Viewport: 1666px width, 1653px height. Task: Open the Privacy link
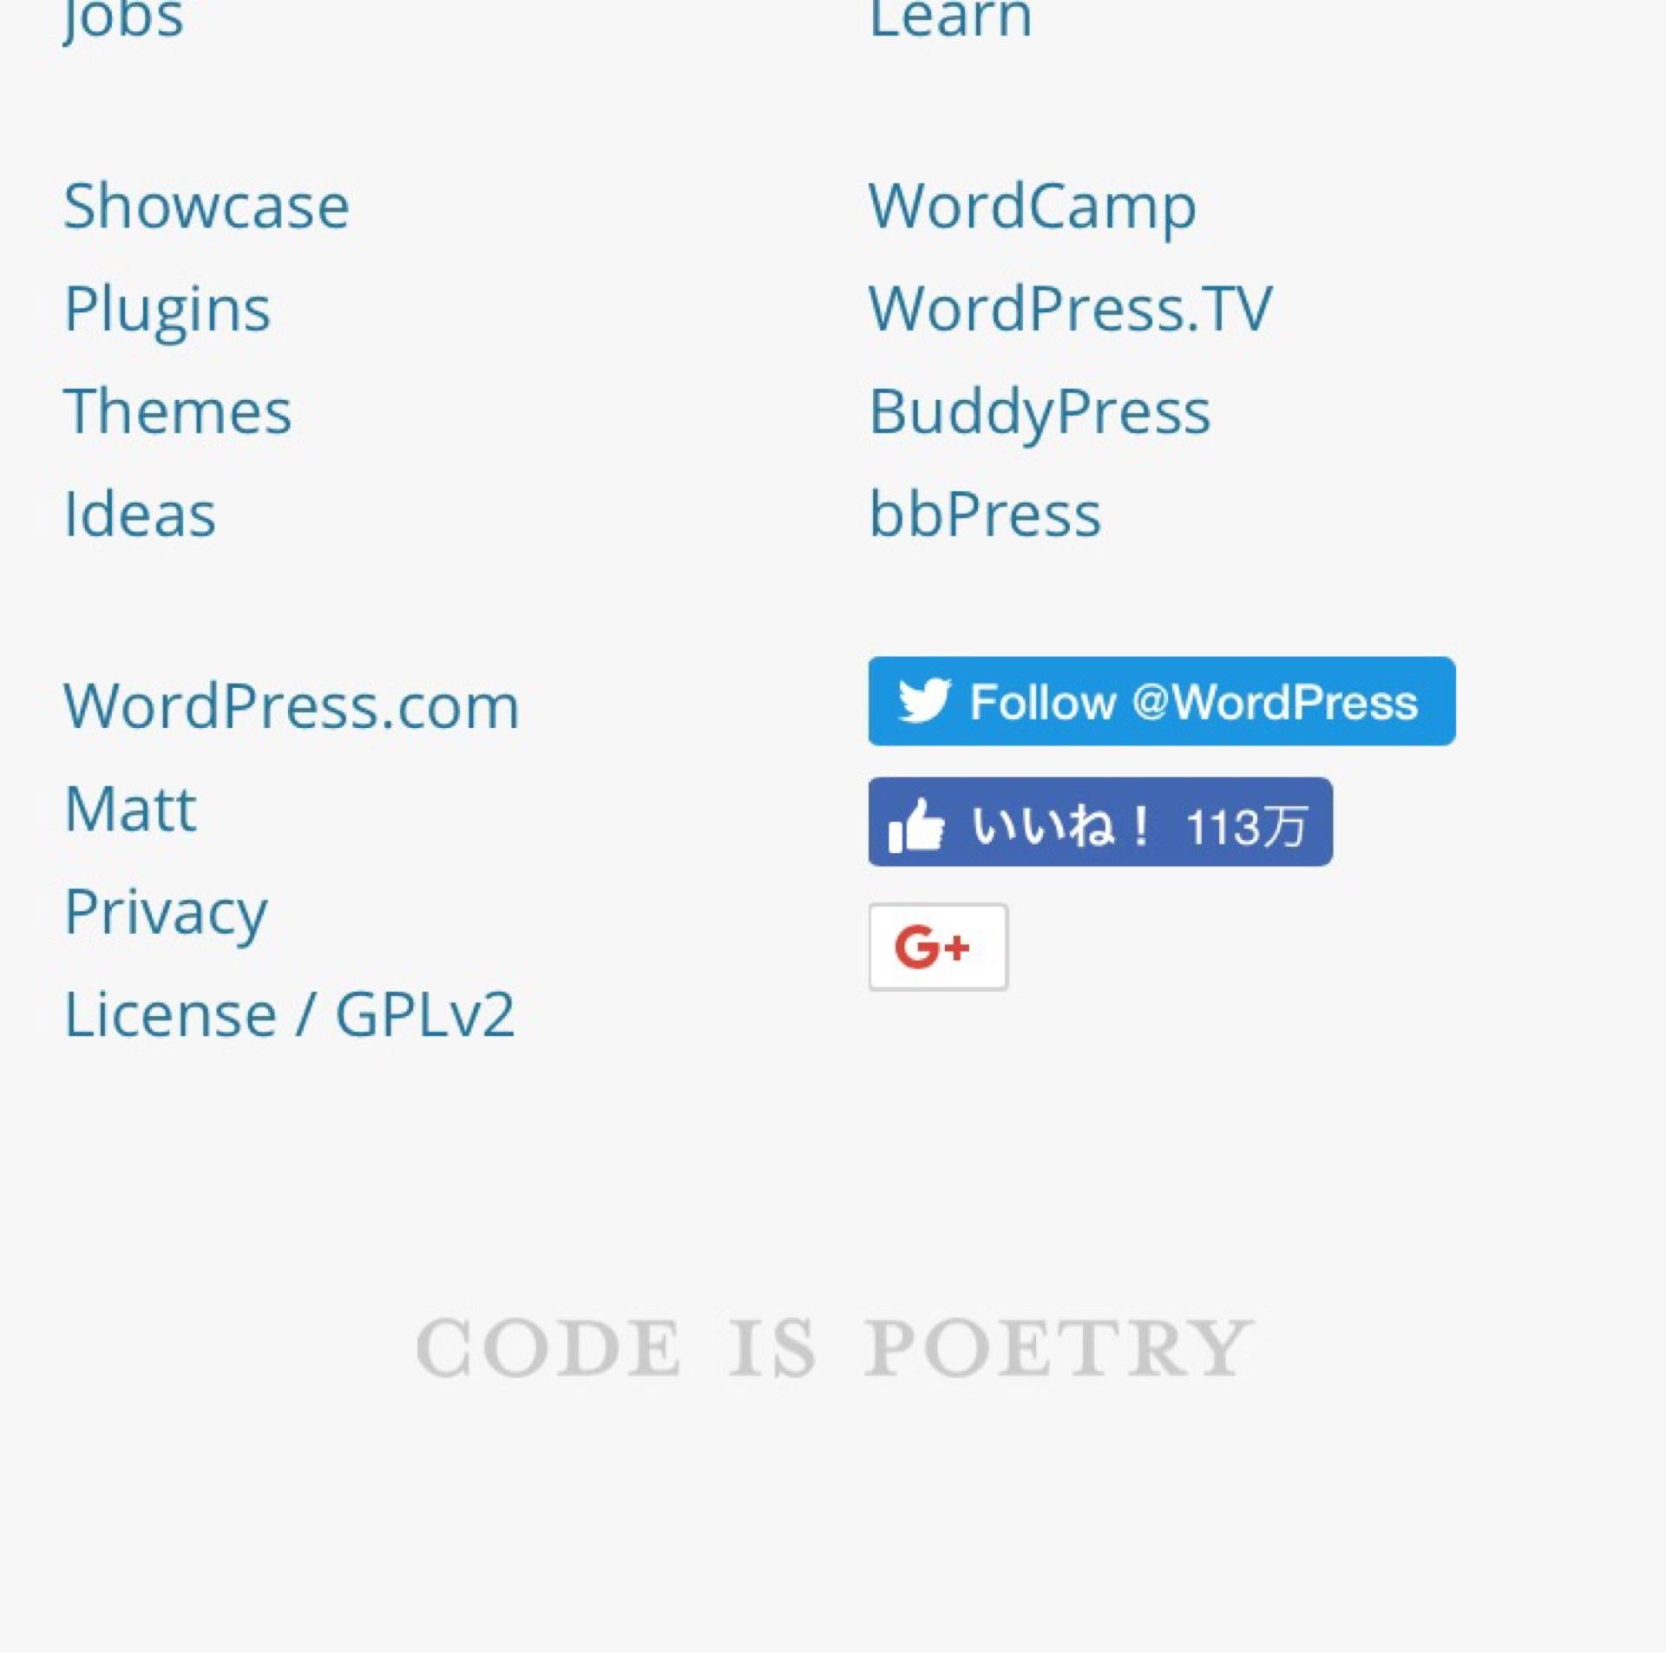pos(166,914)
